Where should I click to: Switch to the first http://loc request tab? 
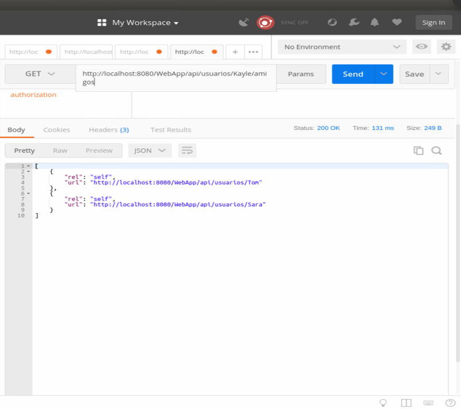coord(30,52)
